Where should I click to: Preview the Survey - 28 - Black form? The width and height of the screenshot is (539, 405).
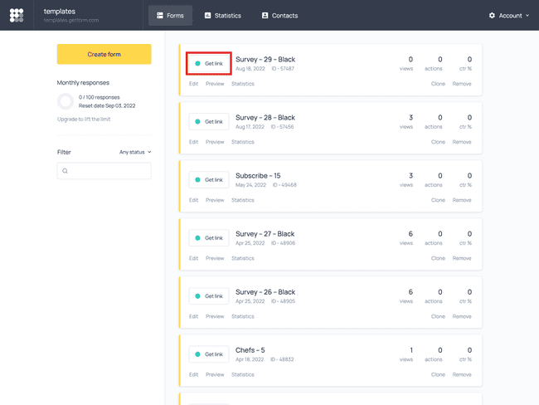click(215, 142)
